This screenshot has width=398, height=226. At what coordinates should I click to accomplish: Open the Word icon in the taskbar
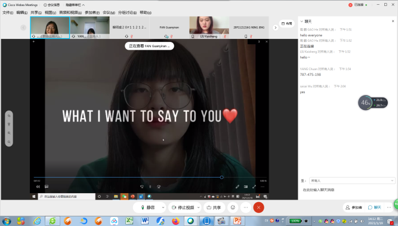[144, 221]
